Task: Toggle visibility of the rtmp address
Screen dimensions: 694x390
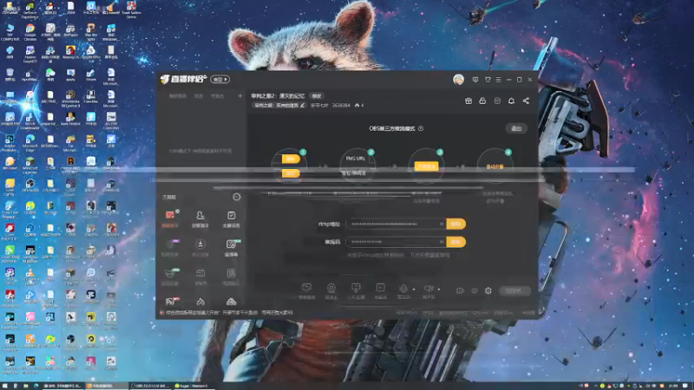Action: click(x=442, y=224)
